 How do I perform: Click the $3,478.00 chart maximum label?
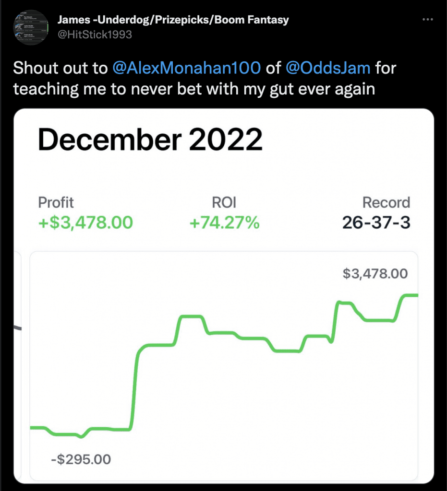(375, 274)
